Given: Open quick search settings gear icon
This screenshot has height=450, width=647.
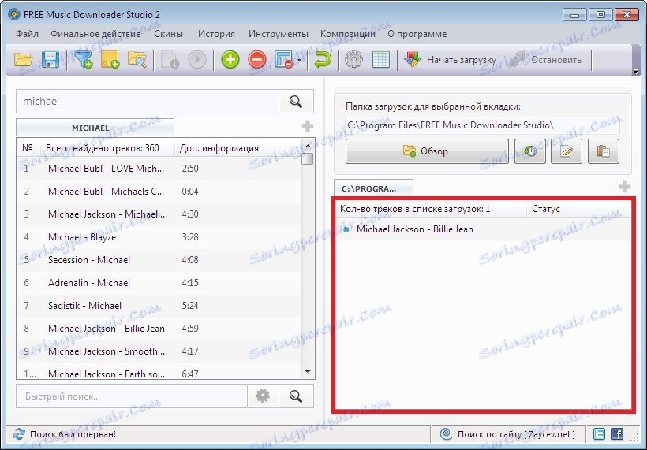Looking at the screenshot, I should pyautogui.click(x=263, y=396).
